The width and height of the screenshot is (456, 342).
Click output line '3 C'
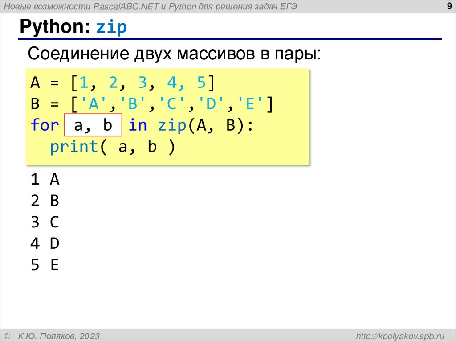point(45,222)
